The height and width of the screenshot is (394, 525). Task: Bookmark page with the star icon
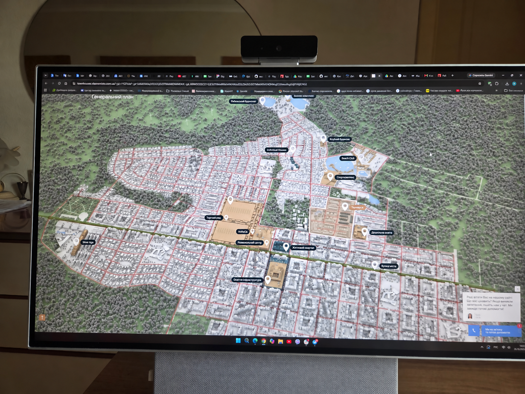(480, 83)
